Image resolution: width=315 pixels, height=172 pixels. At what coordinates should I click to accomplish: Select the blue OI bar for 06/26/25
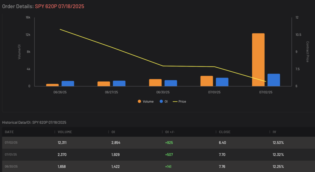pos(68,84)
